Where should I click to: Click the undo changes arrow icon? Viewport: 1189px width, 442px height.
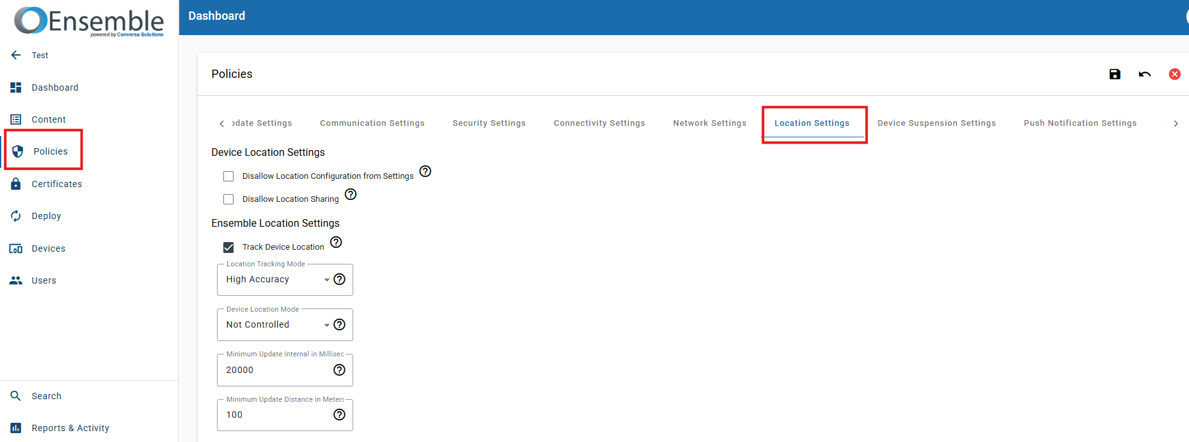pyautogui.click(x=1145, y=74)
